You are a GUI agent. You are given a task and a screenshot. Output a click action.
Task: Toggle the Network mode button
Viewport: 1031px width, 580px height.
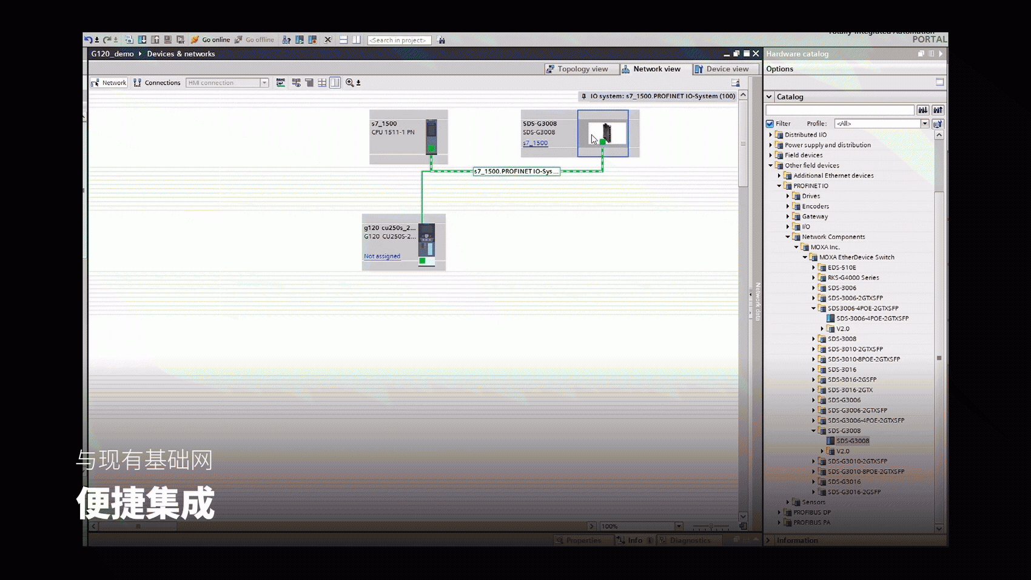[x=109, y=83]
